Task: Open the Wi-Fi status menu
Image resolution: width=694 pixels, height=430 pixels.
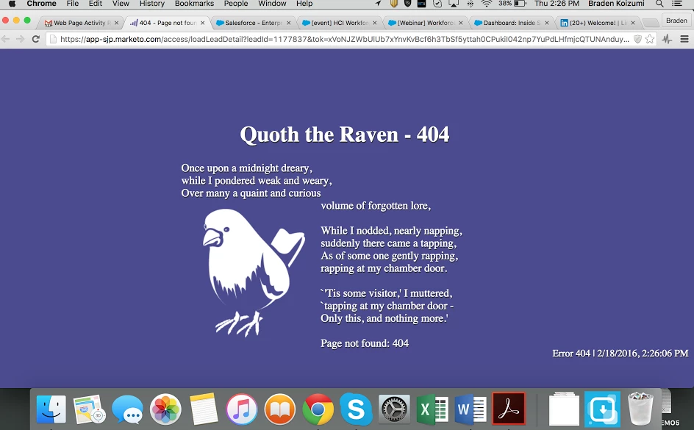Action: [487, 4]
